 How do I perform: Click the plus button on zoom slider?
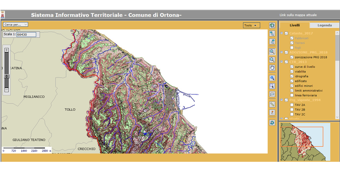[7, 50]
